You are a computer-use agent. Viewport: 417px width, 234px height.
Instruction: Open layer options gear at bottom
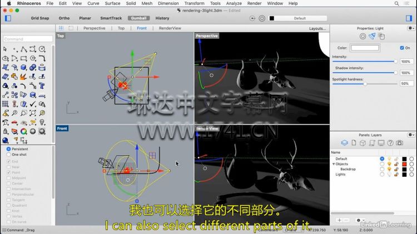[x=360, y=220]
